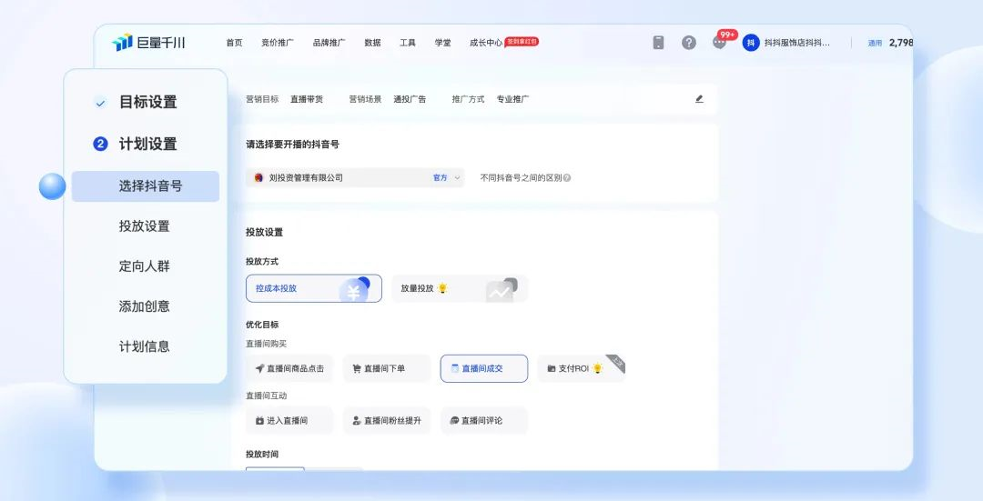983x501 pixels.
Task: Open message notifications with 99+ badge
Action: tap(720, 42)
